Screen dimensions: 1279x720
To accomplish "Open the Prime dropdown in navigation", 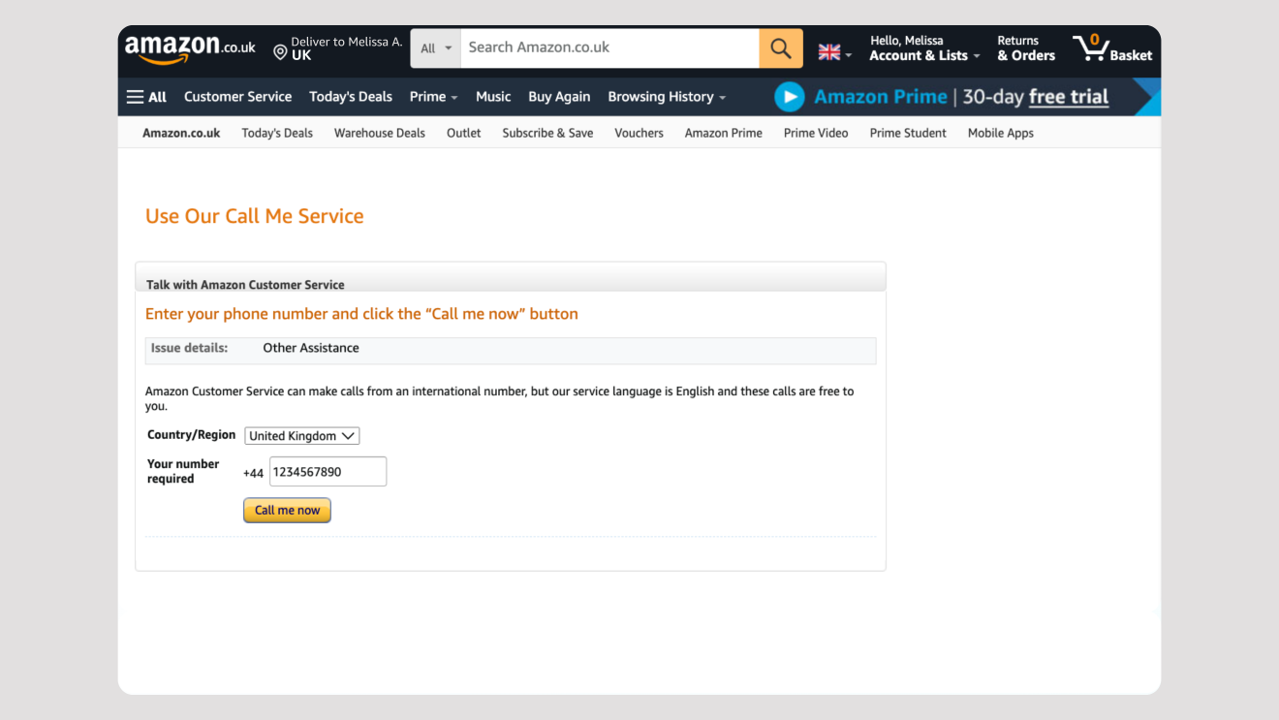I will (x=433, y=97).
